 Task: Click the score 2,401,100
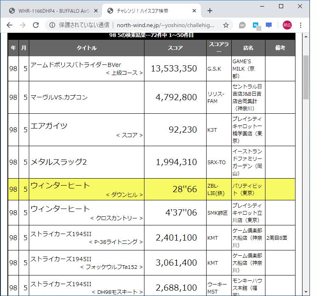(x=176, y=238)
